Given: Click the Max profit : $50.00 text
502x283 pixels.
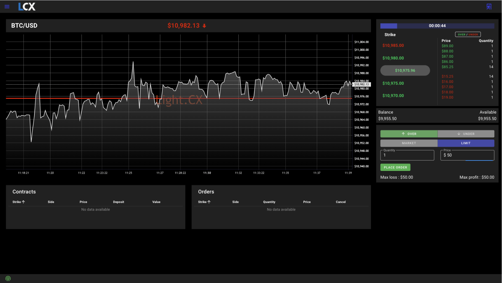Looking at the screenshot, I should coord(477,177).
